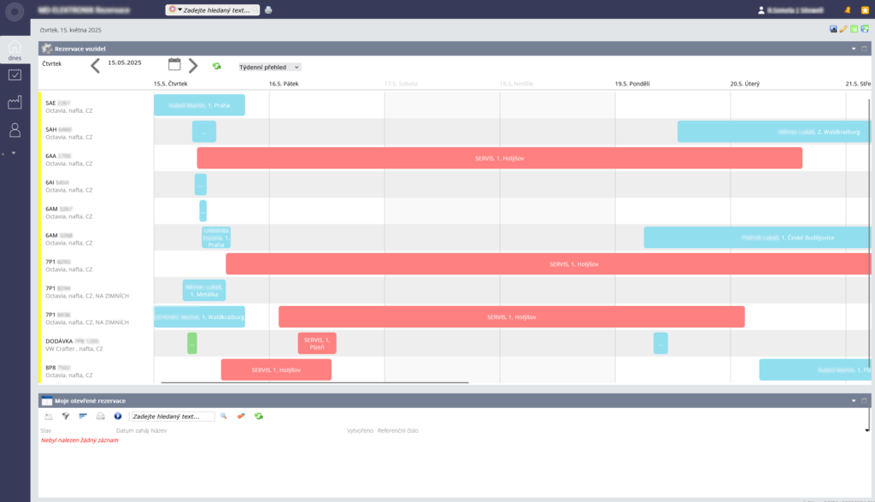
Task: Open the 5AH Waldkraiburg reservation block
Action: pos(774,132)
